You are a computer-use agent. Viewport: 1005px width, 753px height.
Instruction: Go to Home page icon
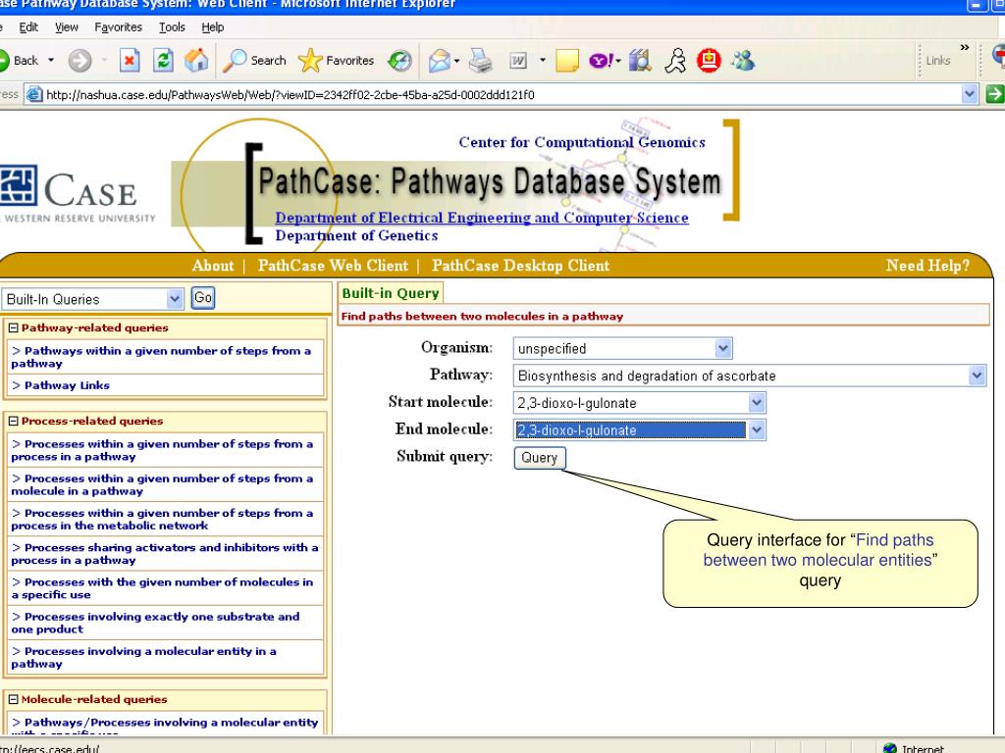point(196,60)
